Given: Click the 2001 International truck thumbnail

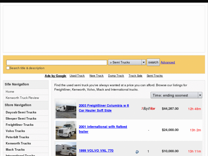Looking at the screenshot, I should click(x=66, y=130).
